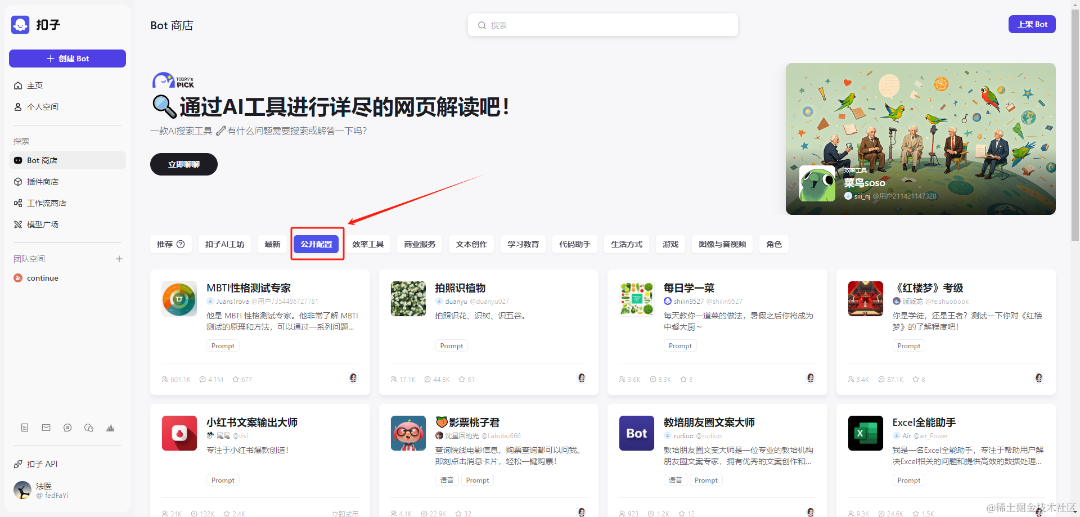
Task: Open the 每日学一菜 card title
Action: (x=689, y=288)
